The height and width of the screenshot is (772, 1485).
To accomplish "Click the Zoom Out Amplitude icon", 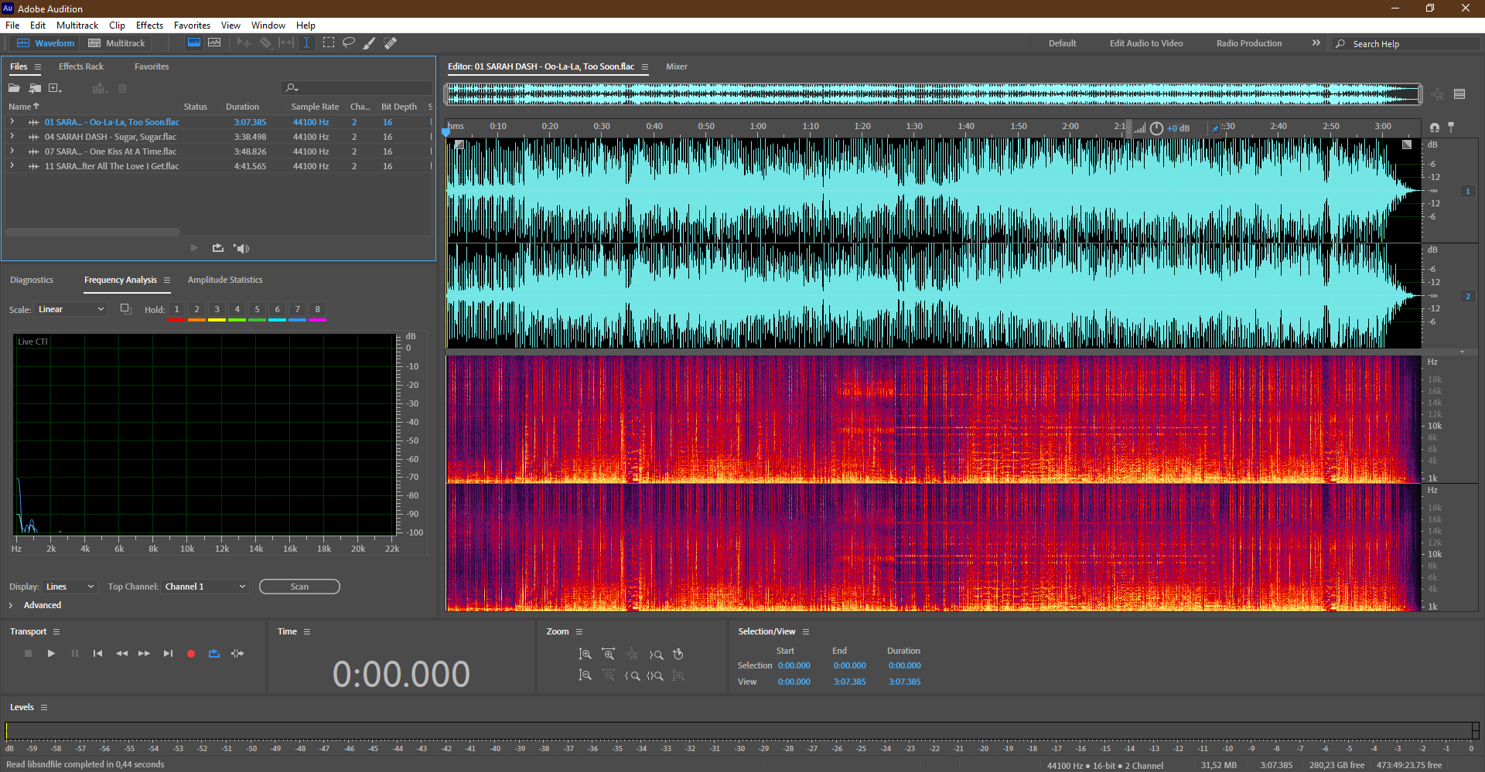I will [x=585, y=675].
